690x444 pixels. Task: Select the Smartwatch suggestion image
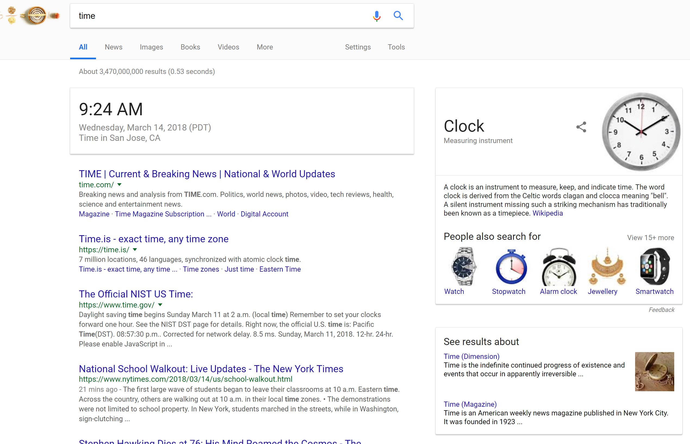tap(654, 267)
